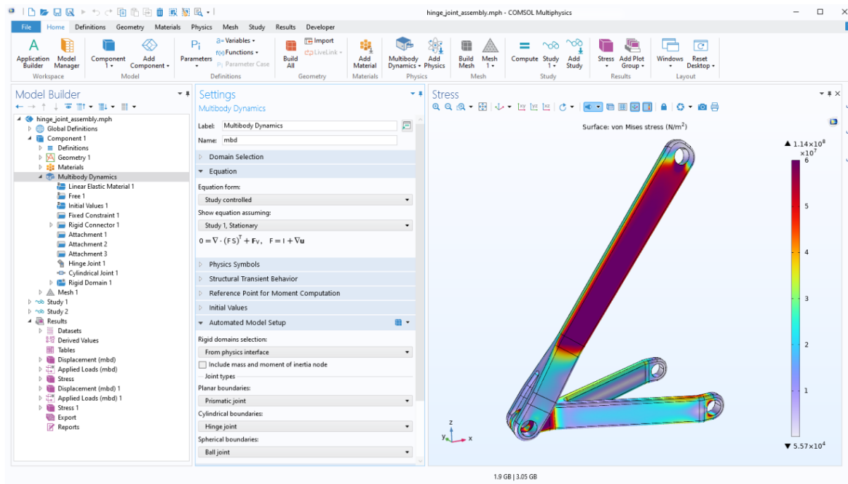Toggle the grid display in graphics toolbar

tap(623, 107)
